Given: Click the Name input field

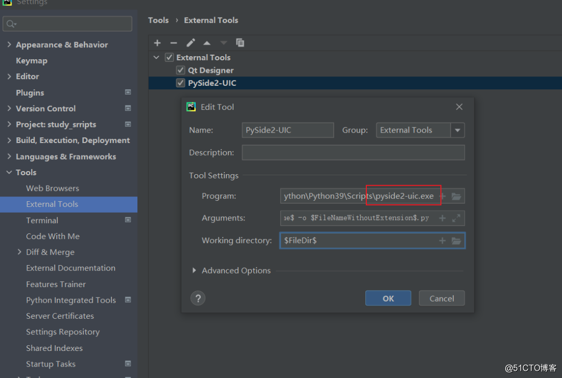Looking at the screenshot, I should tap(288, 130).
